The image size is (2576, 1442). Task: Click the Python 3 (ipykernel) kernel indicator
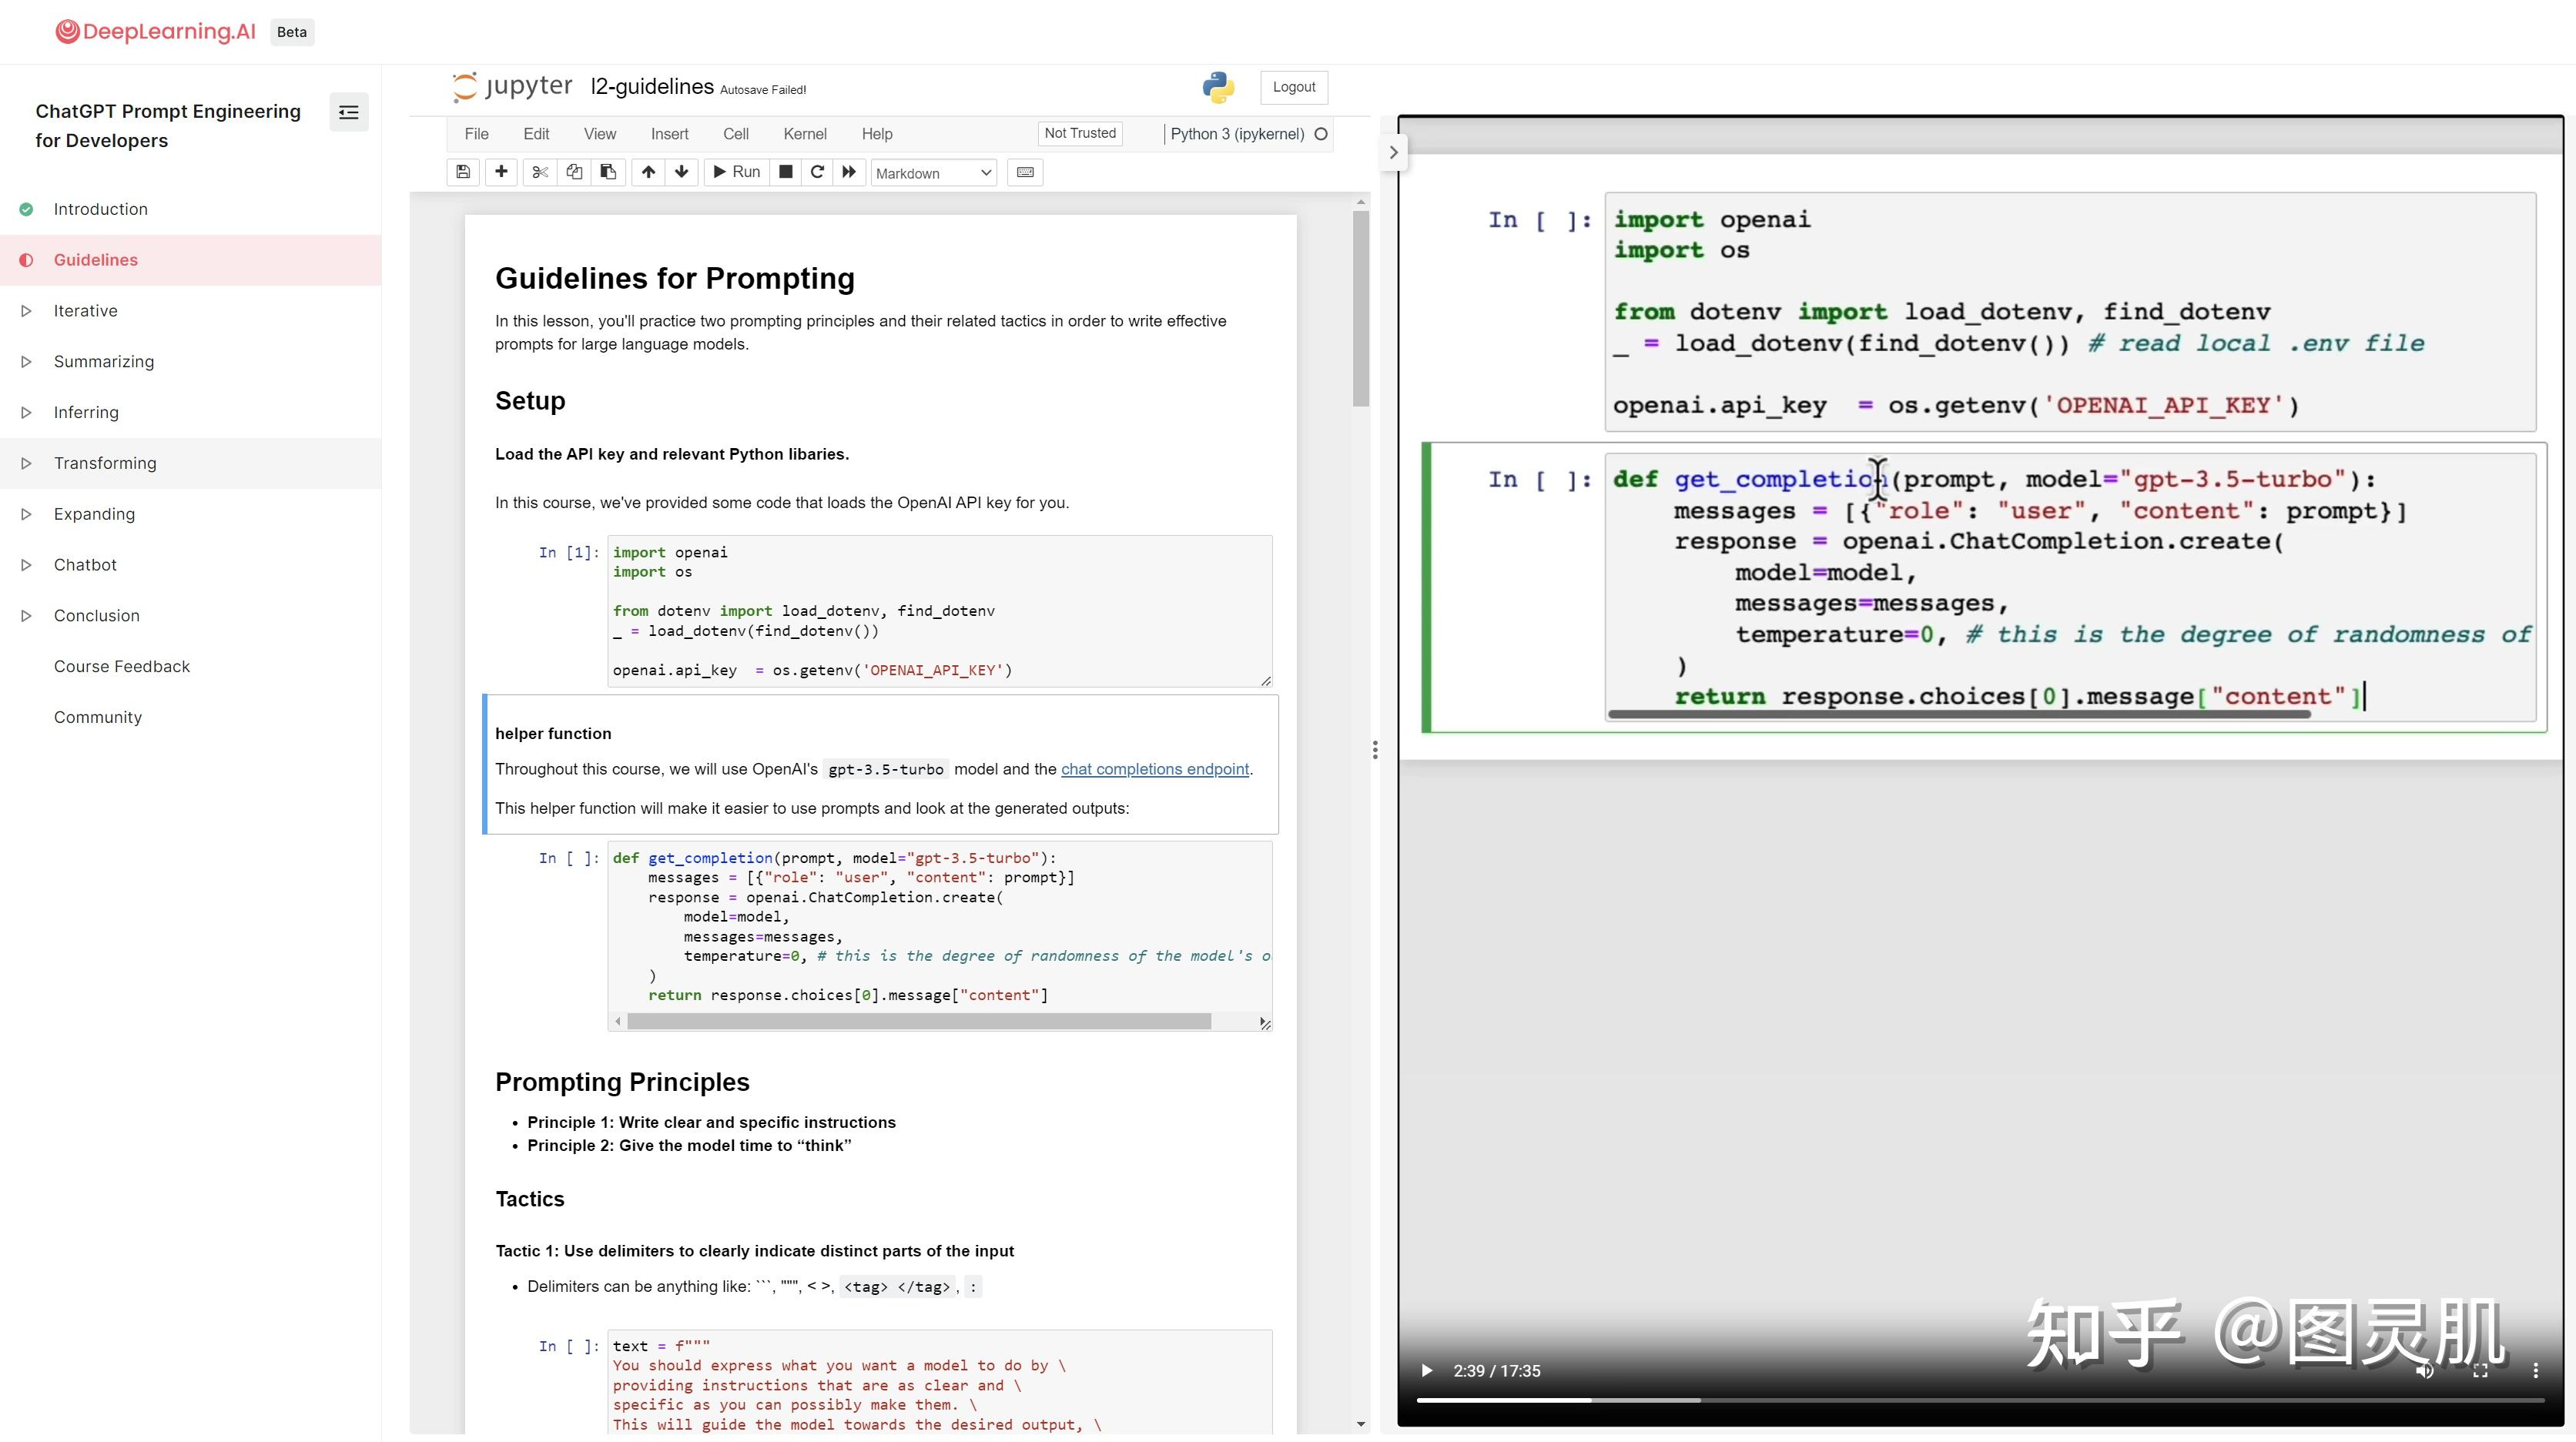(1248, 134)
